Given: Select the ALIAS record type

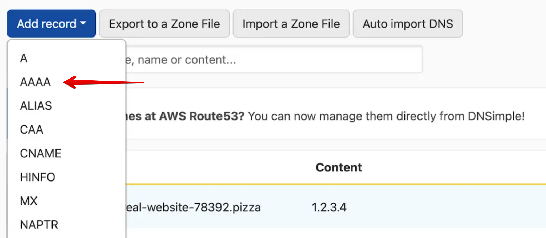Looking at the screenshot, I should 36,106.
